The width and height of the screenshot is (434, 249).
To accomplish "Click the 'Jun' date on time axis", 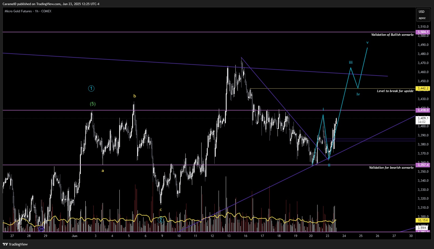I will 74,236.
